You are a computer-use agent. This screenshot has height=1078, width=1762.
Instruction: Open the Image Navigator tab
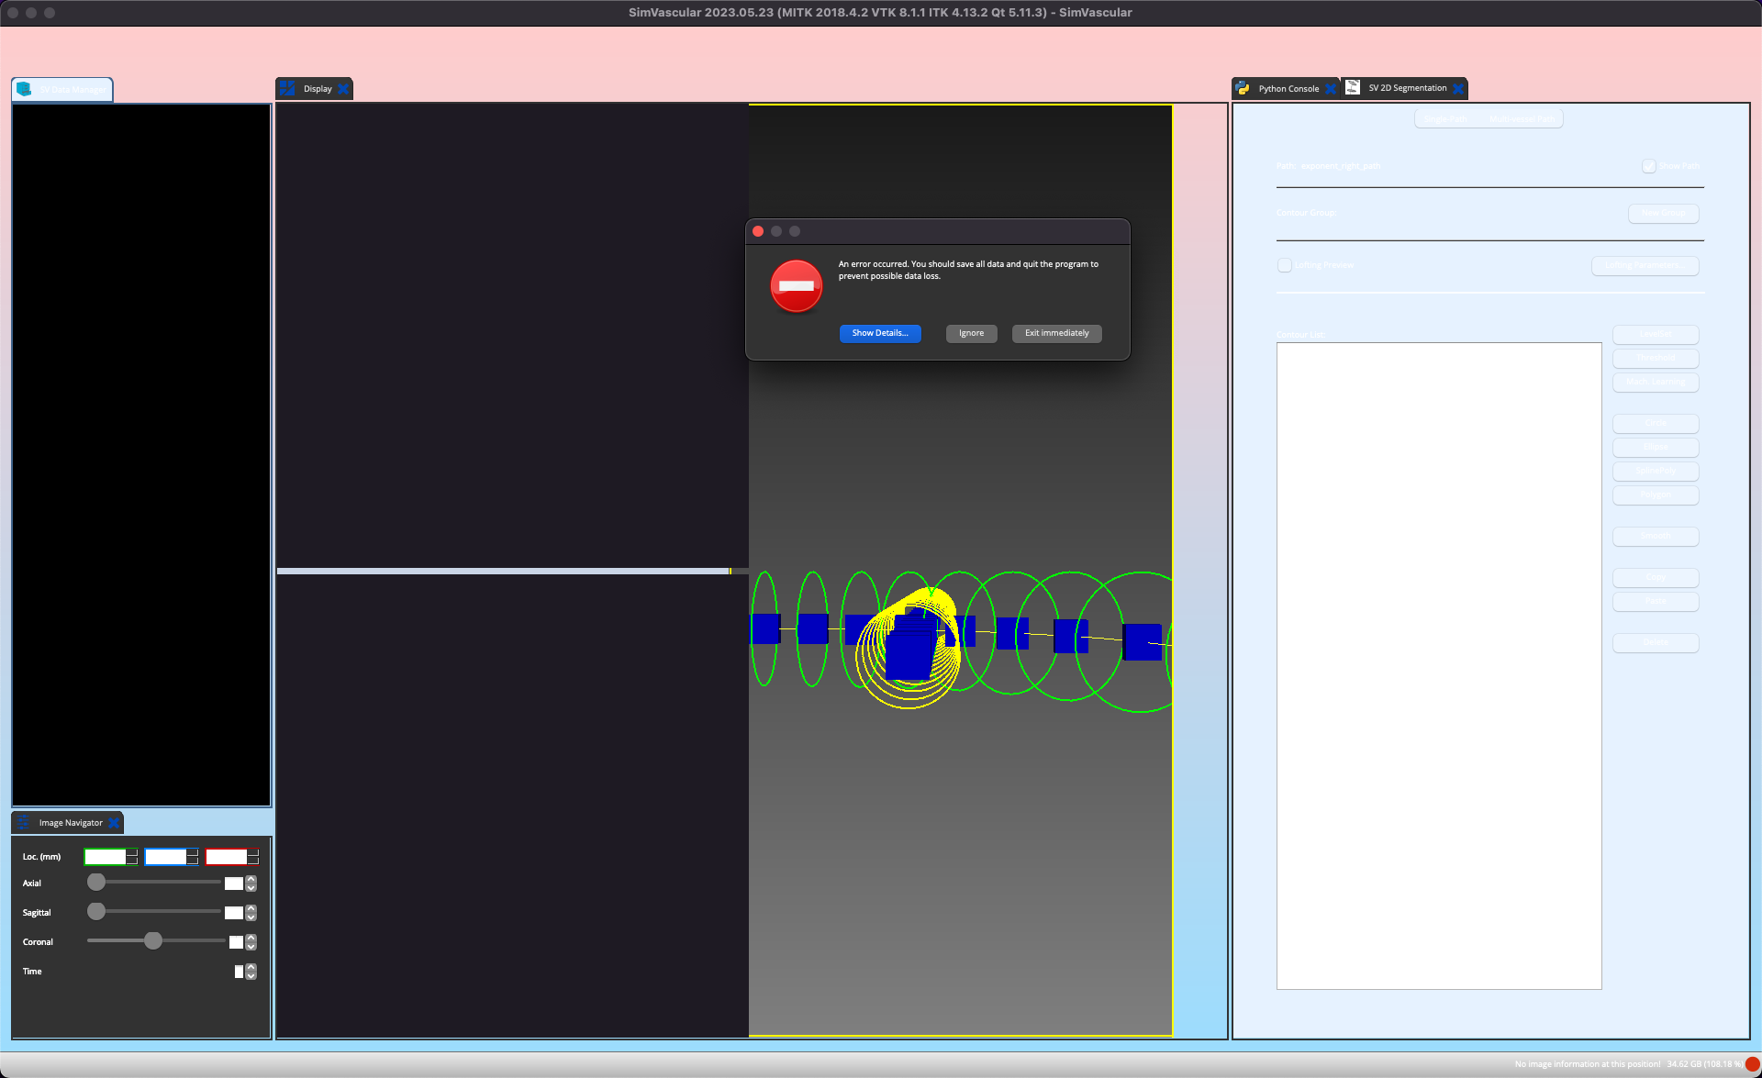click(x=70, y=823)
